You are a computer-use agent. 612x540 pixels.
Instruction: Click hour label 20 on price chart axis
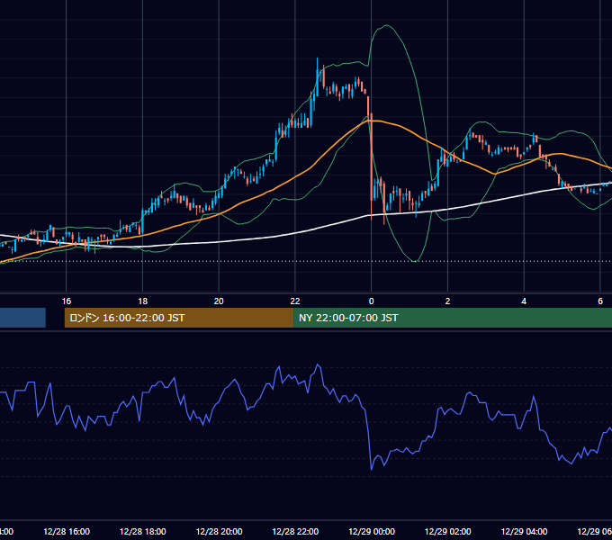(x=219, y=301)
